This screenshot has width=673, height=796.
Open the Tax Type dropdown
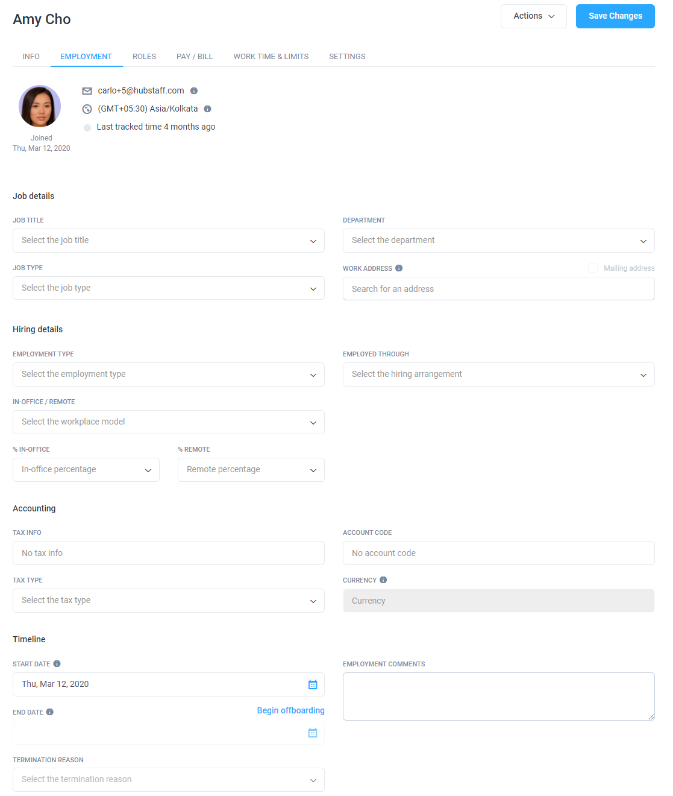[x=169, y=601]
